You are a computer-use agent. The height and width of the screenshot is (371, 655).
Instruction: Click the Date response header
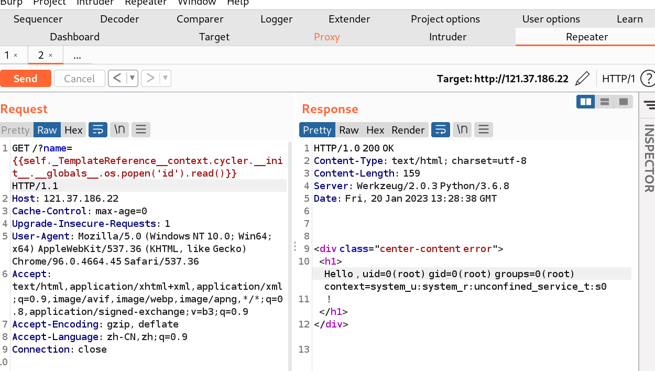point(405,199)
